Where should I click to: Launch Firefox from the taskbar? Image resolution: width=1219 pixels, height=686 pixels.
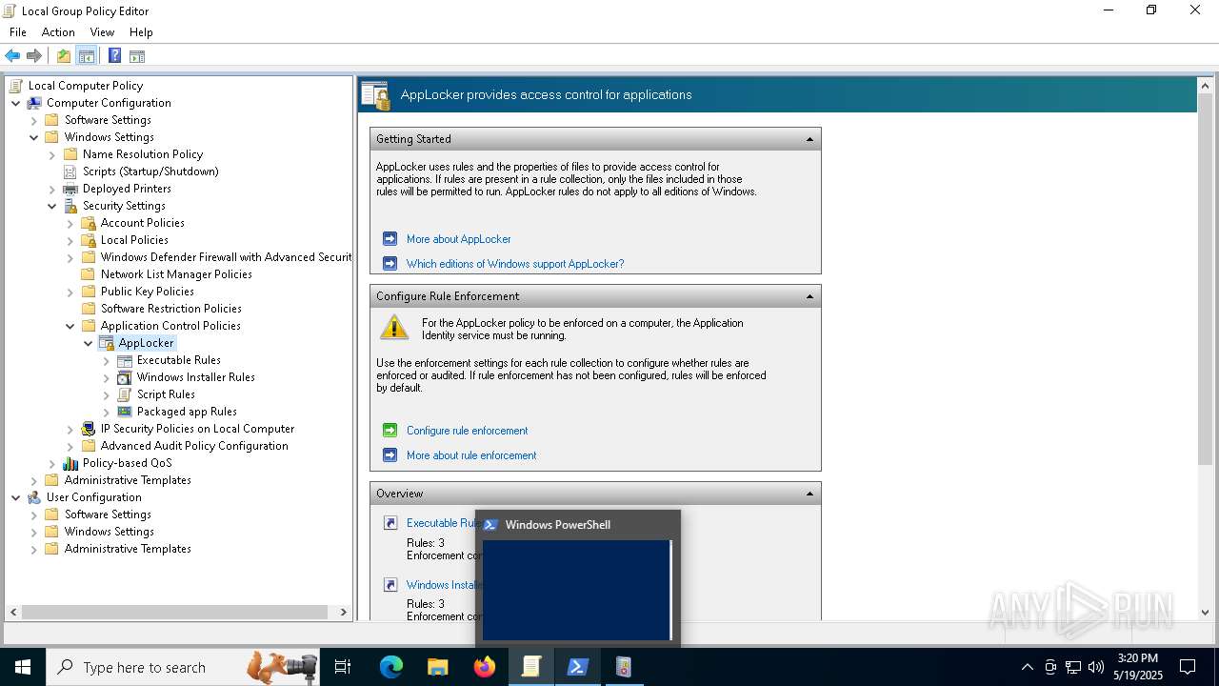click(485, 667)
